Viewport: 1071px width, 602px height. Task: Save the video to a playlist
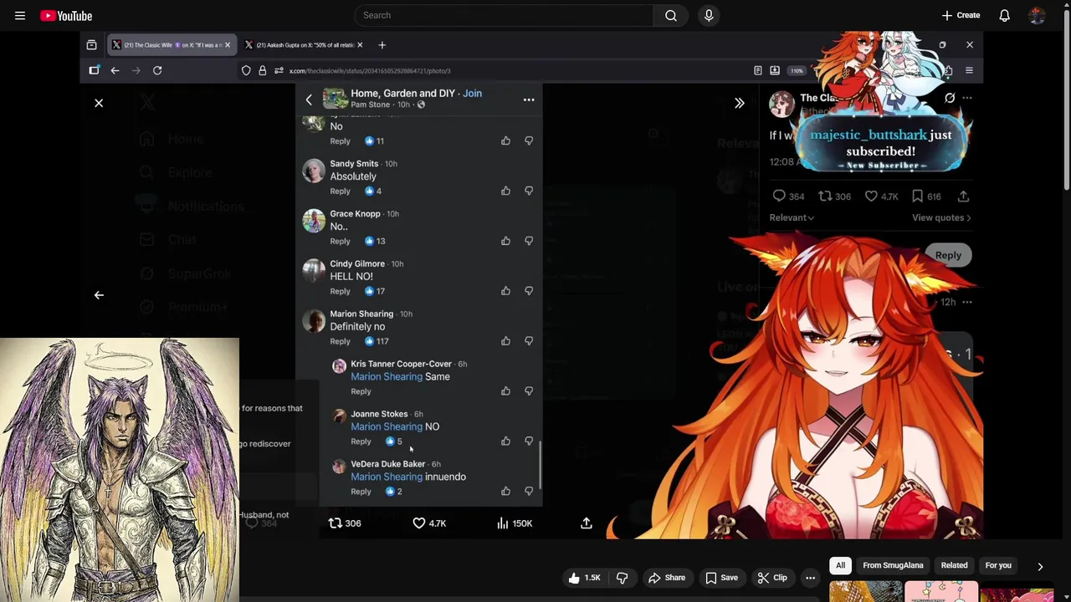click(x=721, y=578)
